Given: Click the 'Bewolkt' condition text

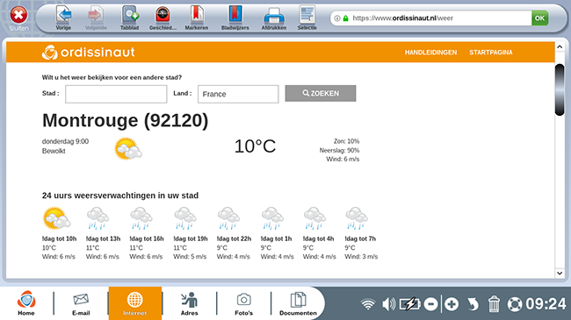Looking at the screenshot, I should click(x=54, y=151).
